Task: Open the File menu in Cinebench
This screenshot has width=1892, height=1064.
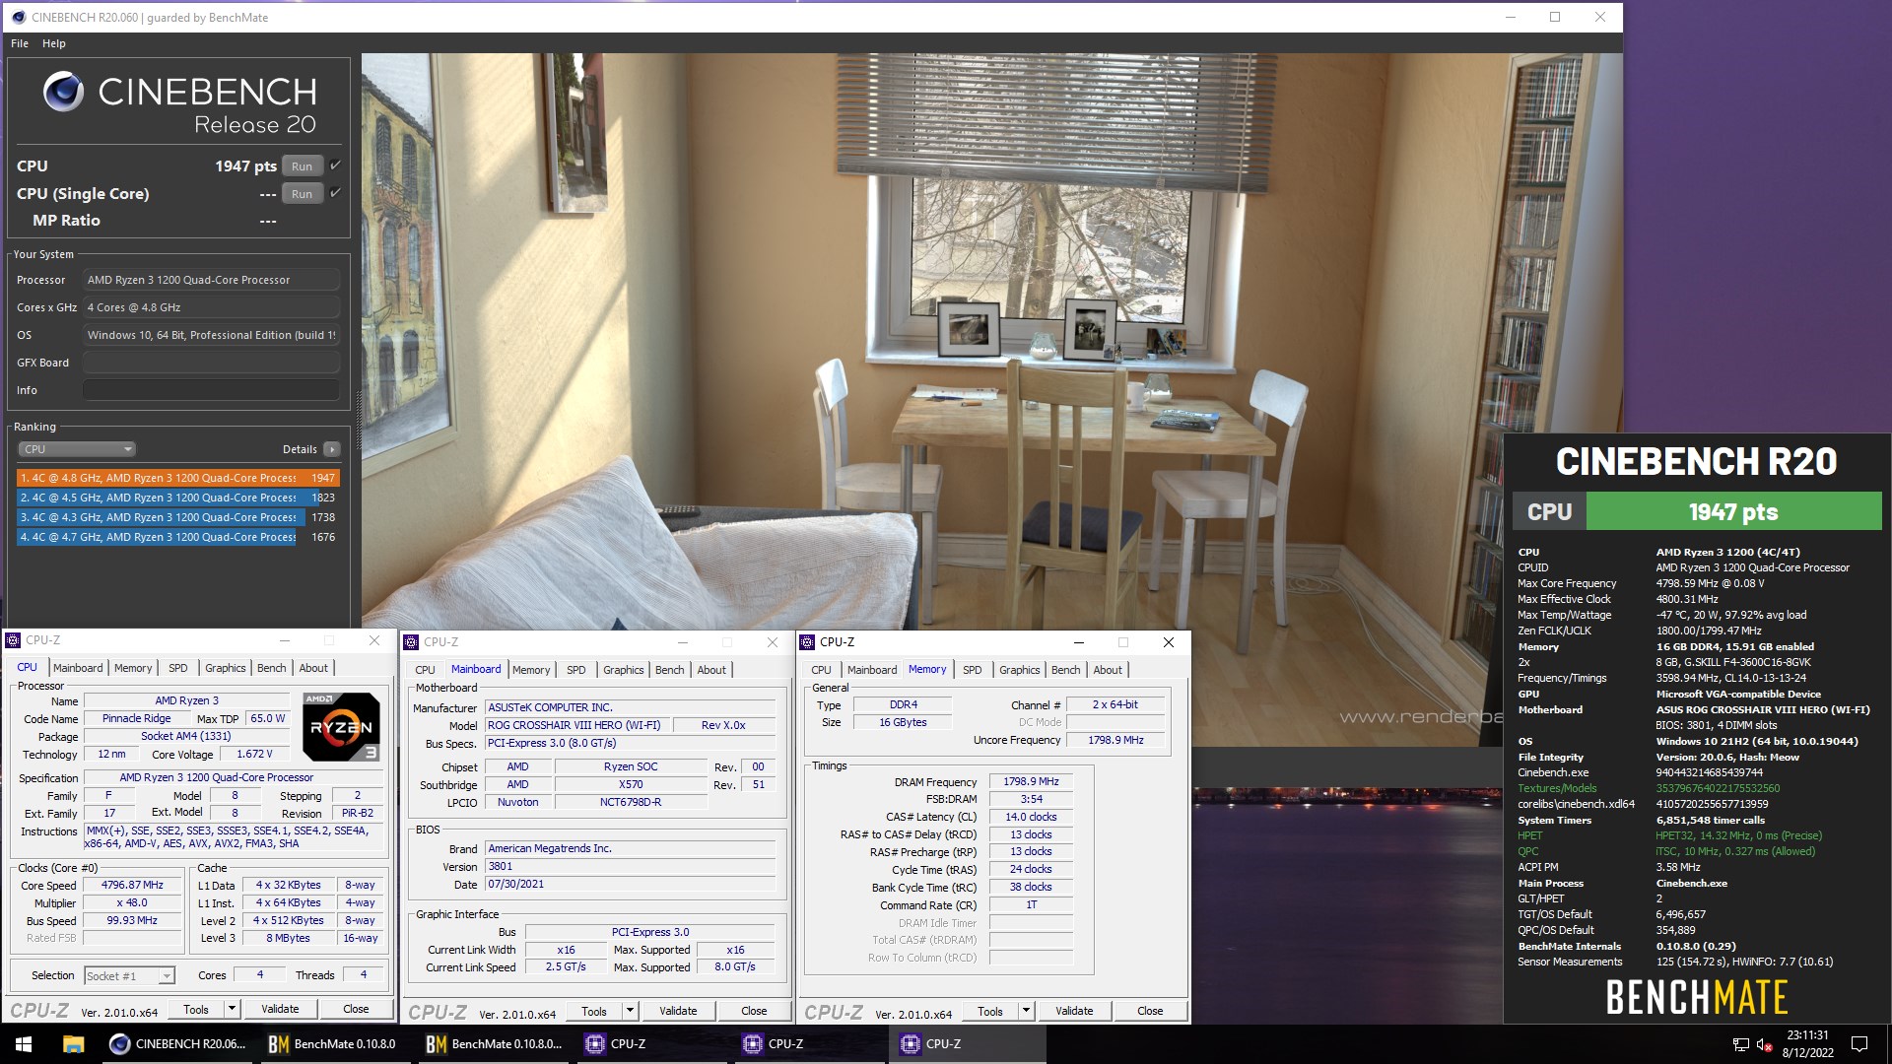Action: (x=20, y=43)
